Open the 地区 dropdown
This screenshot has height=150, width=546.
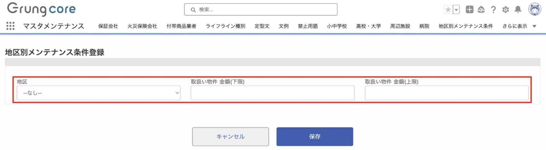[98, 93]
